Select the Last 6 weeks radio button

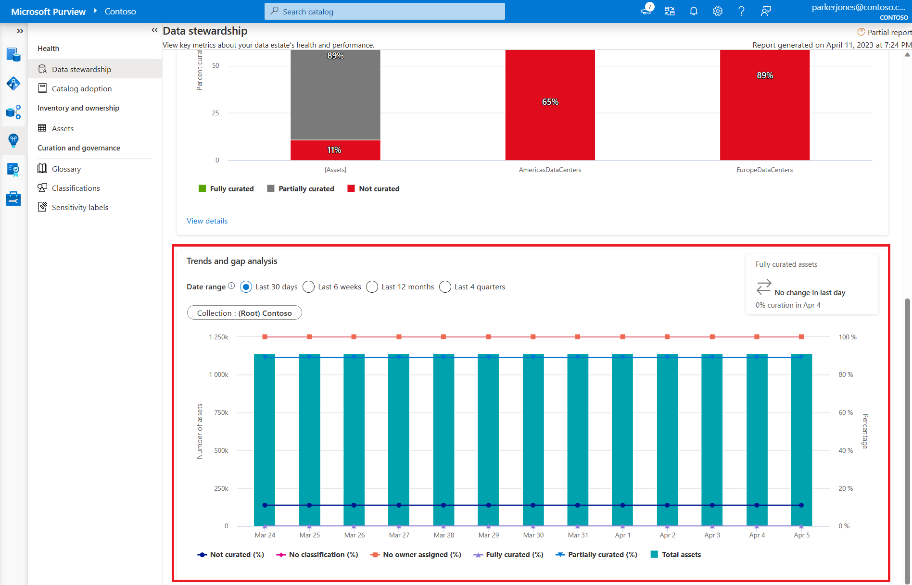pos(309,287)
